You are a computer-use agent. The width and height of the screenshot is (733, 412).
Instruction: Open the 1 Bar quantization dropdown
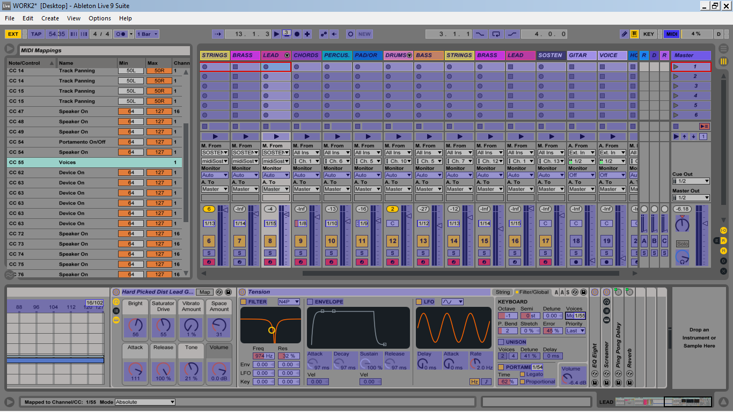(x=147, y=34)
